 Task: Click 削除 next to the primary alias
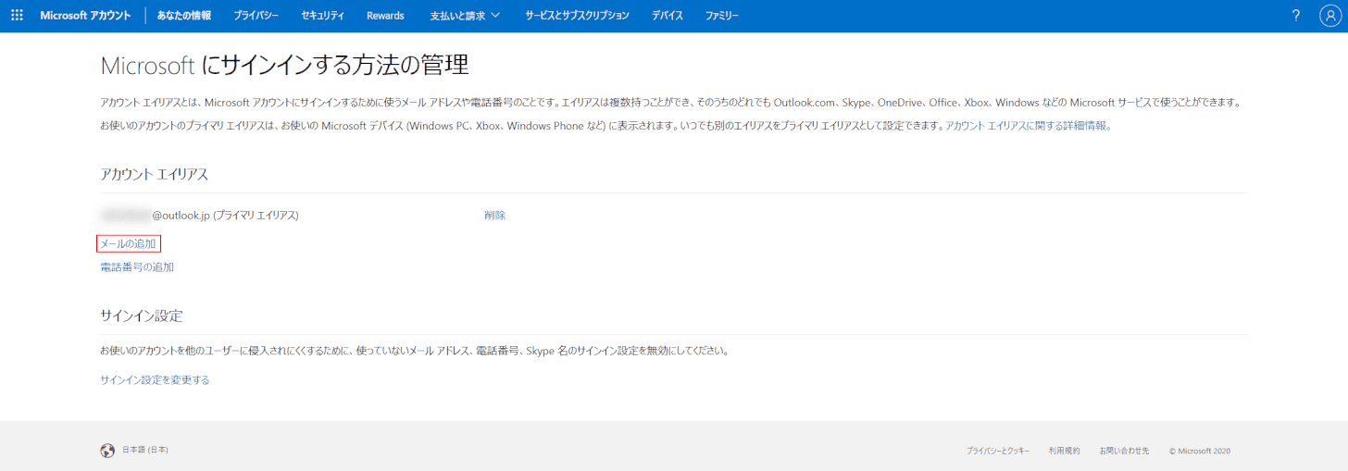coord(494,215)
